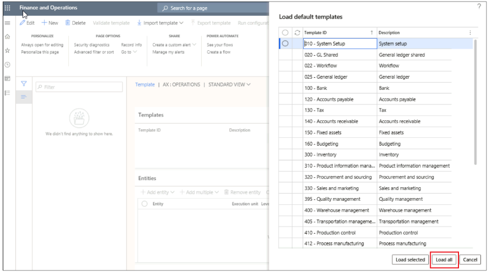488x272 pixels.
Task: Open Workspaces icon in the sidebar
Action: click(x=8, y=79)
